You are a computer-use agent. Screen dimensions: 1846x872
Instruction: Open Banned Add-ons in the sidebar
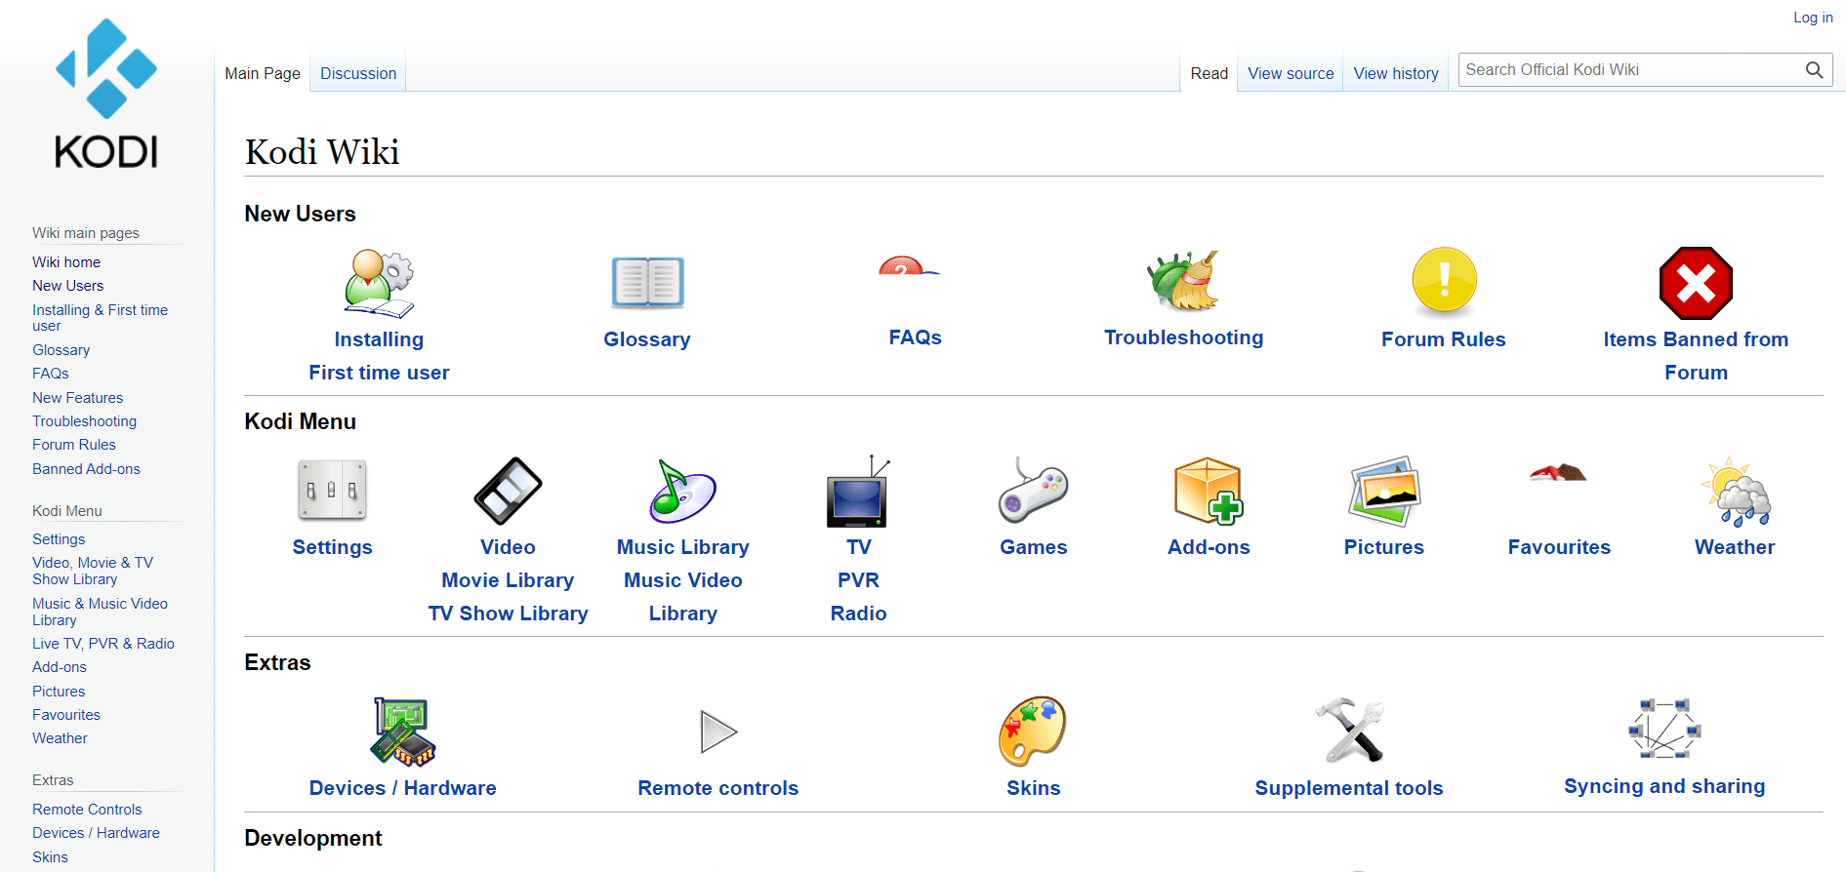click(x=86, y=469)
